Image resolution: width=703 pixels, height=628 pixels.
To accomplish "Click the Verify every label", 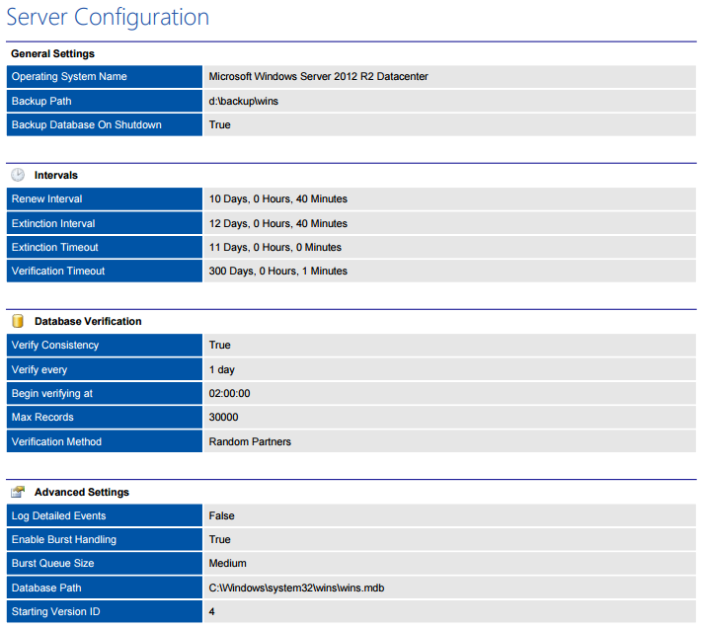I will 39,370.
